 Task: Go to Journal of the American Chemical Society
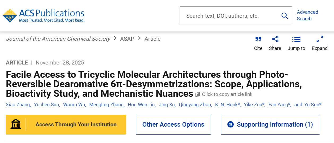(58, 39)
